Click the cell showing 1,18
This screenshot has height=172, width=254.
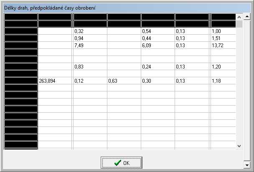click(x=223, y=81)
